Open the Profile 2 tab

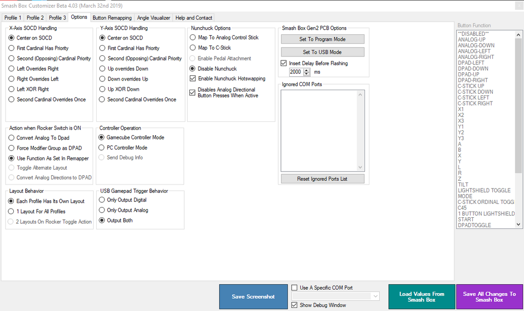pyautogui.click(x=35, y=17)
